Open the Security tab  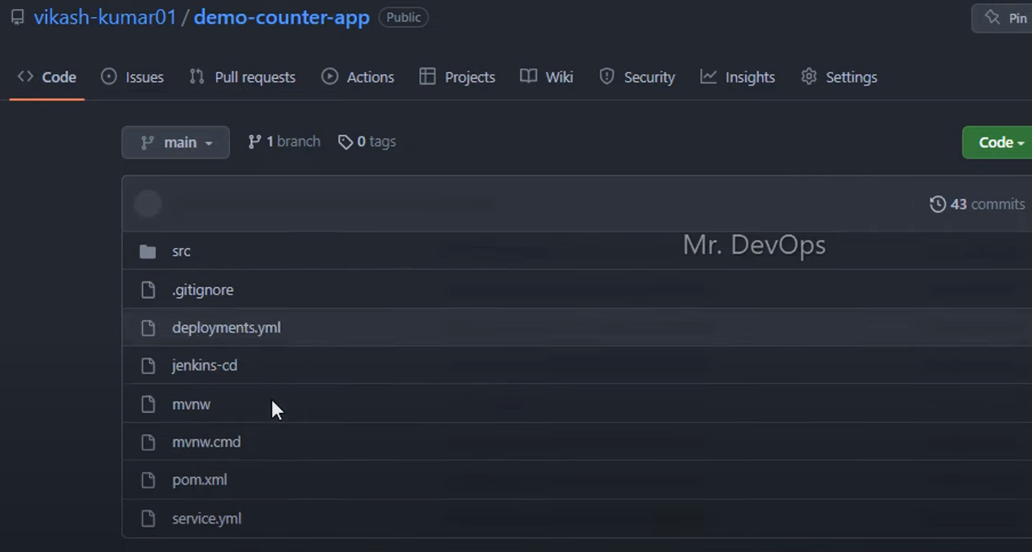click(637, 77)
